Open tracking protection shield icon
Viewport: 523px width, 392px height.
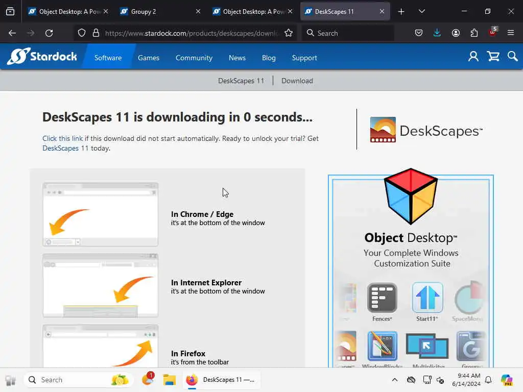click(82, 33)
